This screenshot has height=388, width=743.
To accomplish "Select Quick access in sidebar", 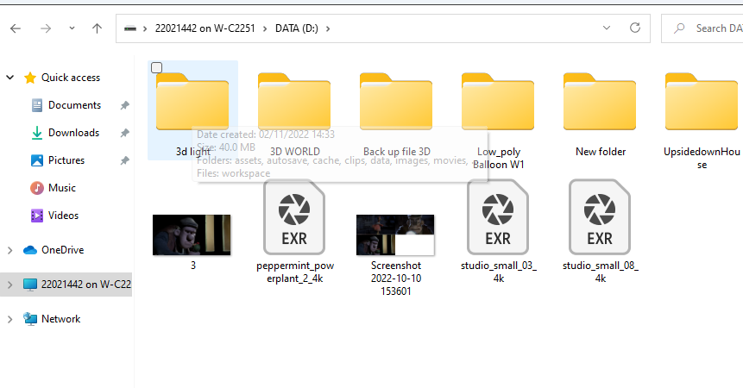I will (71, 78).
